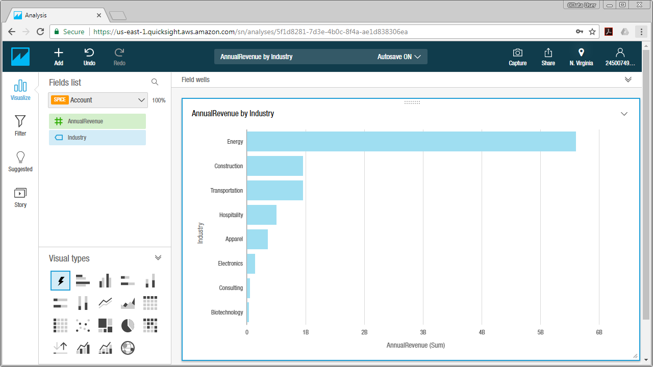Select the line chart visual type
The height and width of the screenshot is (367, 653).
click(x=105, y=303)
